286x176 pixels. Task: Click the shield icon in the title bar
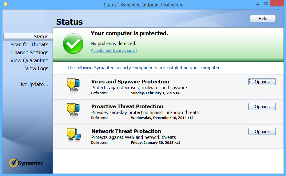pyautogui.click(x=6, y=5)
